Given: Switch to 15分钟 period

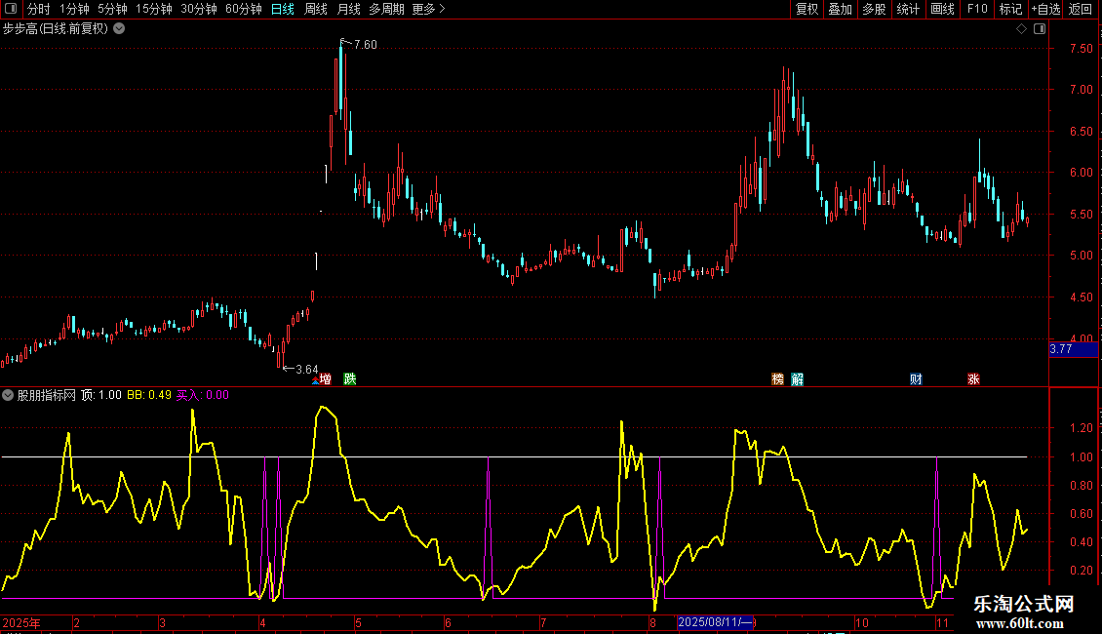Looking at the screenshot, I should 154,9.
